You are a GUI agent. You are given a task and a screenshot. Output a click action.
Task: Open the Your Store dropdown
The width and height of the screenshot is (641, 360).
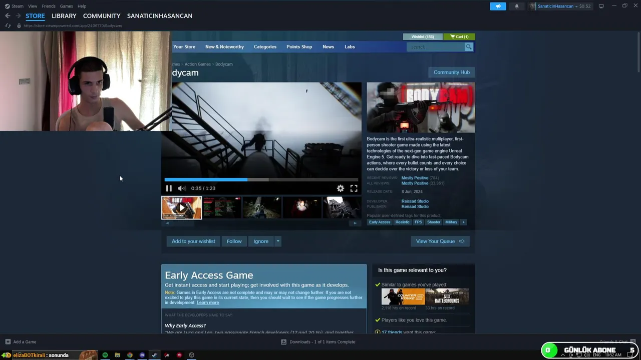click(x=184, y=47)
